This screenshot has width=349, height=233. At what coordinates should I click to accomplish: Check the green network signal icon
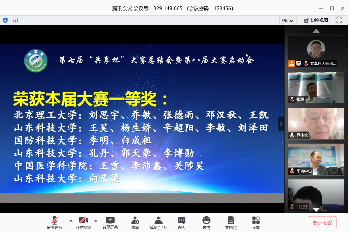tap(15, 20)
